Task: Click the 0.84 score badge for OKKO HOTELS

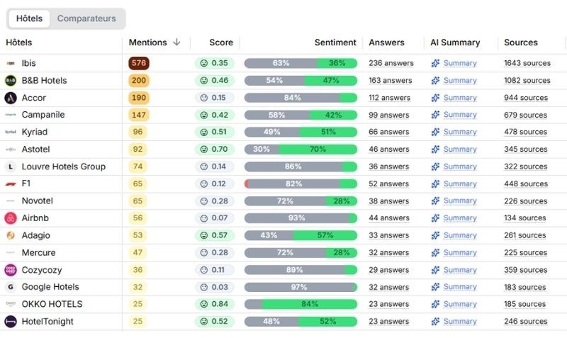Action: tap(214, 304)
